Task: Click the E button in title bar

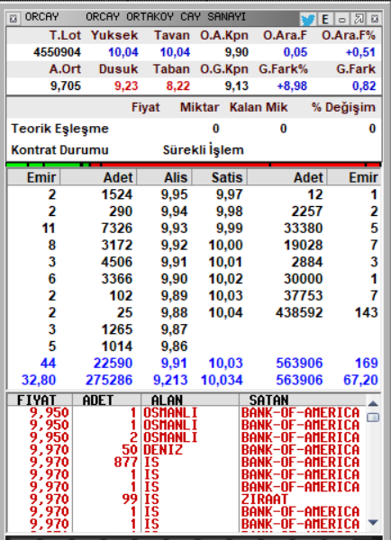Action: 325,19
